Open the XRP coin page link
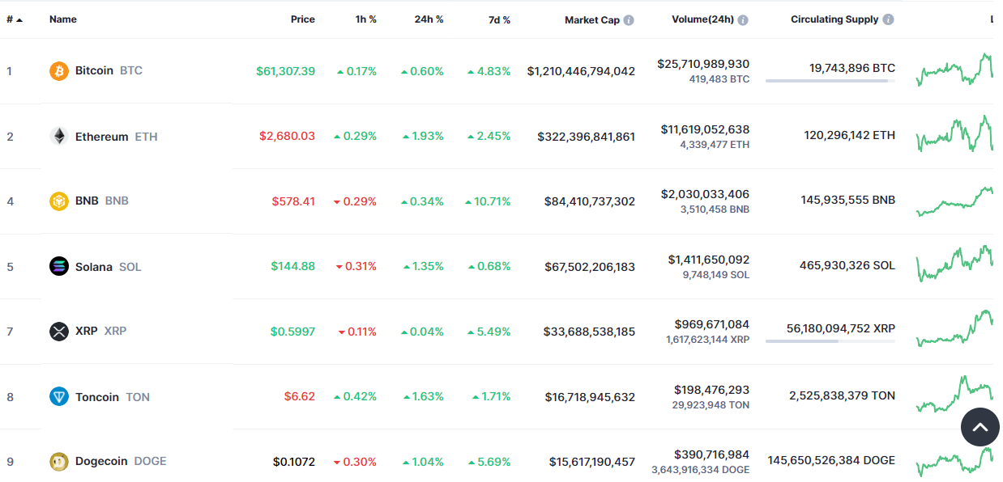This screenshot has height=482, width=1003. pyautogui.click(x=88, y=332)
